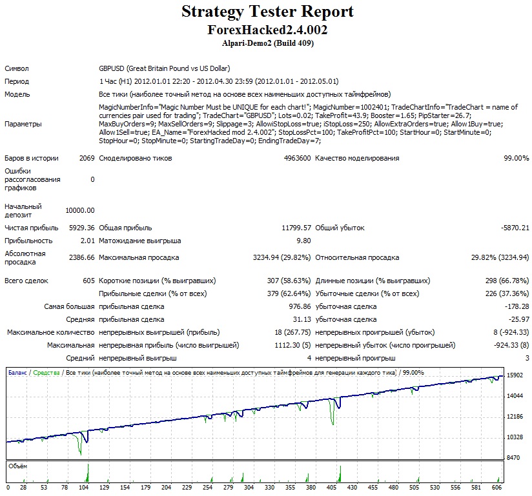
Task: Click largest loss trade -178.28
Action: [517, 307]
